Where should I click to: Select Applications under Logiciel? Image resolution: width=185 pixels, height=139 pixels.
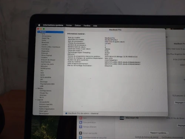click(x=44, y=106)
